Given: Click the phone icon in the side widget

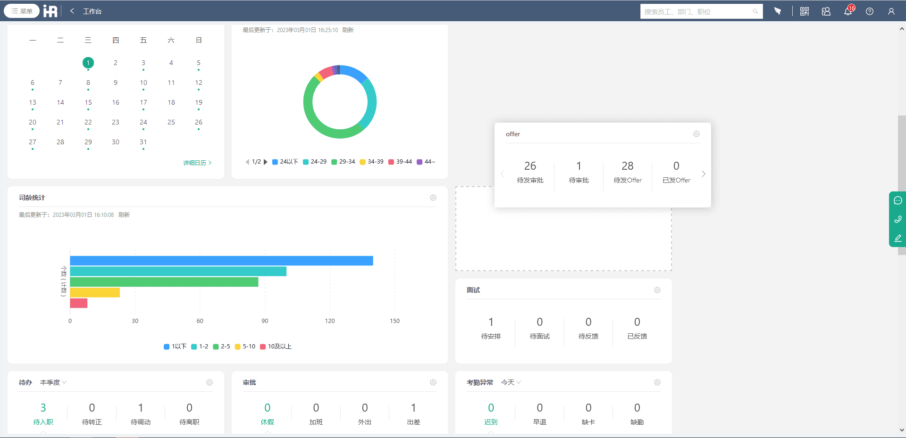Looking at the screenshot, I should tap(898, 219).
